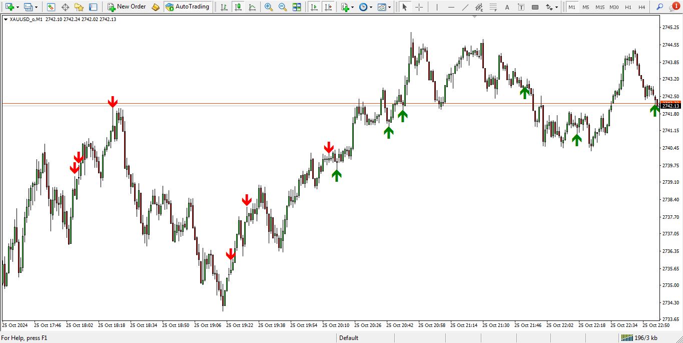The width and height of the screenshot is (683, 343).
Task: Select the Draw Trendline tool
Action: tap(465, 7)
